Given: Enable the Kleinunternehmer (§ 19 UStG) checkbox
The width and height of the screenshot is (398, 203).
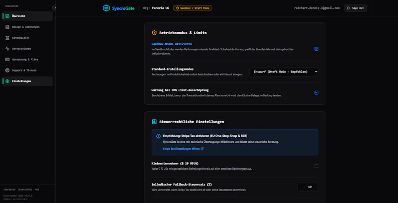Looking at the screenshot, I should coord(316,166).
